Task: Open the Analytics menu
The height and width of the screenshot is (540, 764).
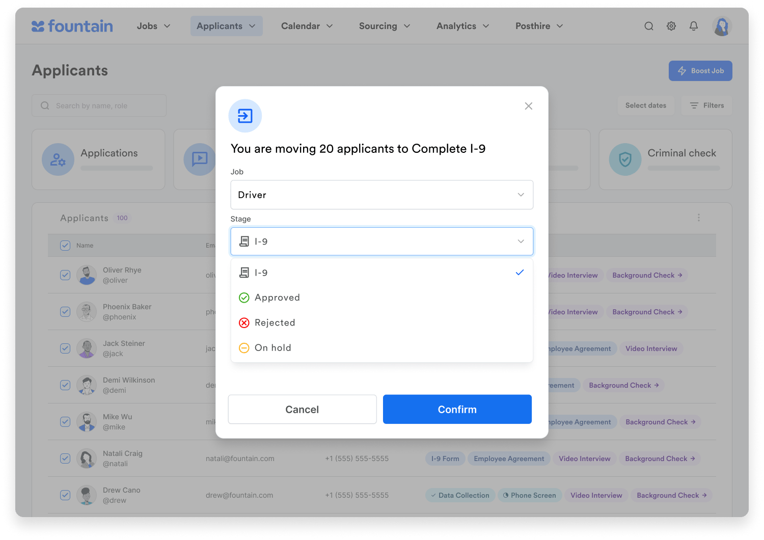Action: (462, 26)
